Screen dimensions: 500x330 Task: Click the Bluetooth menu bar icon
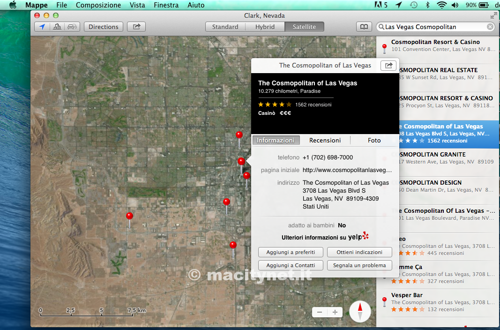428,5
